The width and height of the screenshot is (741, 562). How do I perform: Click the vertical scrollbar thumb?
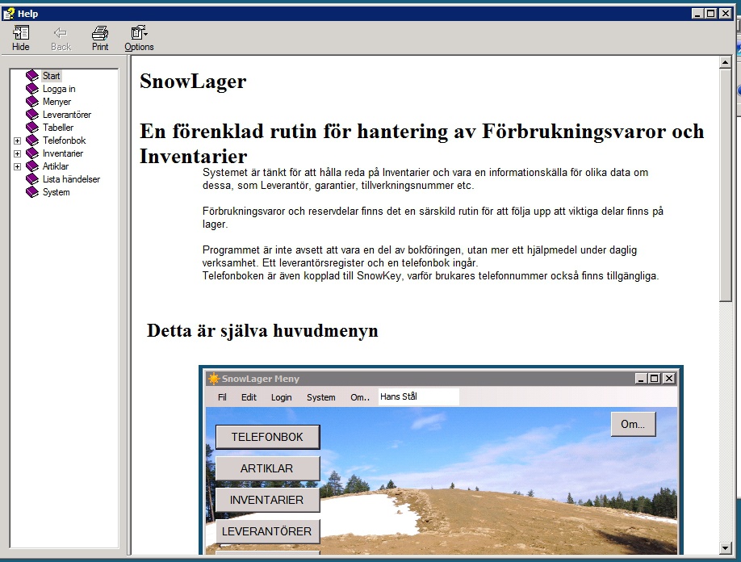tap(726, 185)
